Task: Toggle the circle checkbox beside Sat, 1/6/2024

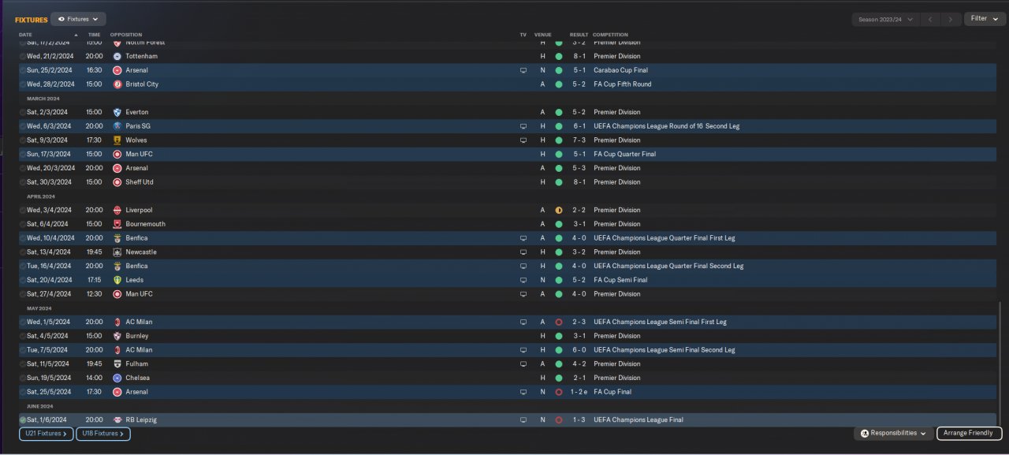Action: pos(23,420)
